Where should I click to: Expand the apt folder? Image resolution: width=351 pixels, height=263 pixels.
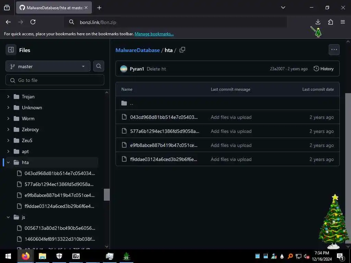click(8, 151)
